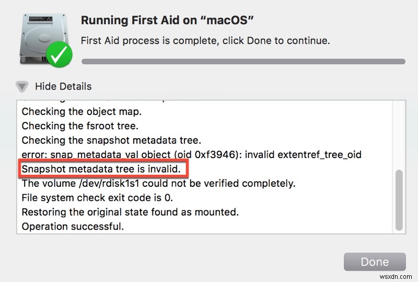This screenshot has height=282, width=418.
Task: Click the completed First Aid progress bar
Action: point(243,61)
